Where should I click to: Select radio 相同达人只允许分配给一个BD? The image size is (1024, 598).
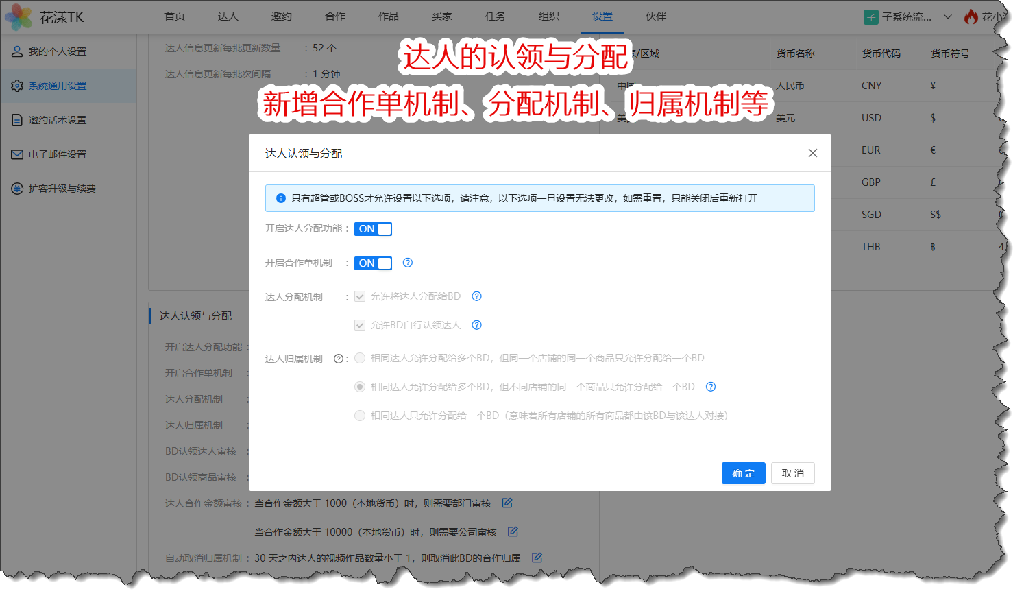point(360,416)
